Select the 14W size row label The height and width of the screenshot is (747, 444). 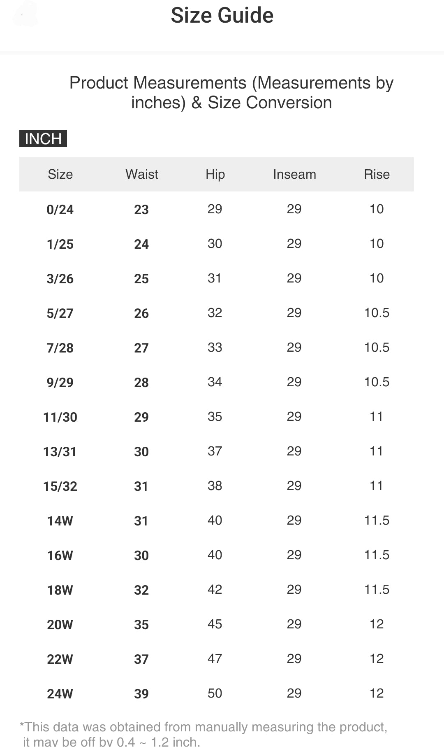60,521
